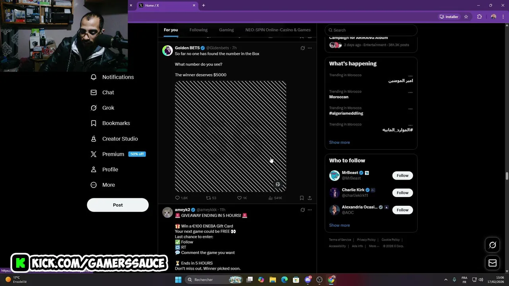Expand the More sidebar menu
Image resolution: width=509 pixels, height=286 pixels.
pos(103,185)
